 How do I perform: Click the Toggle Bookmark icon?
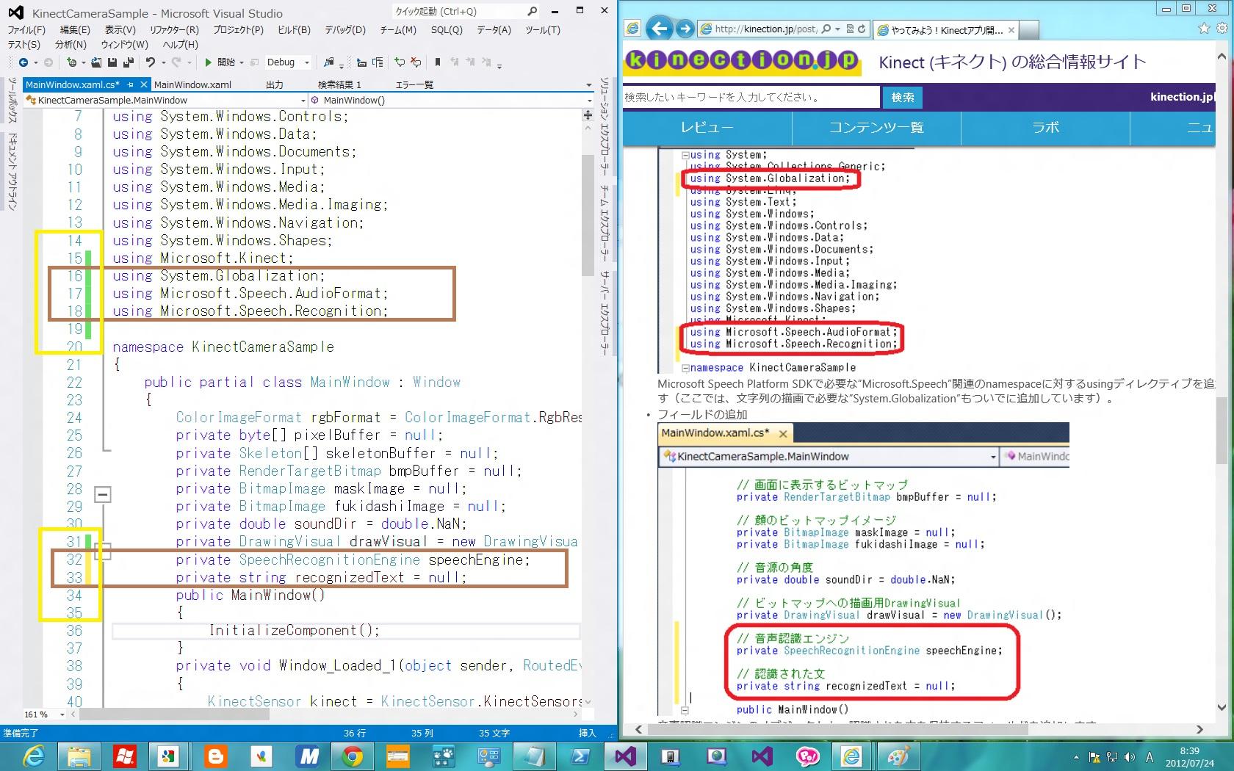tap(438, 62)
